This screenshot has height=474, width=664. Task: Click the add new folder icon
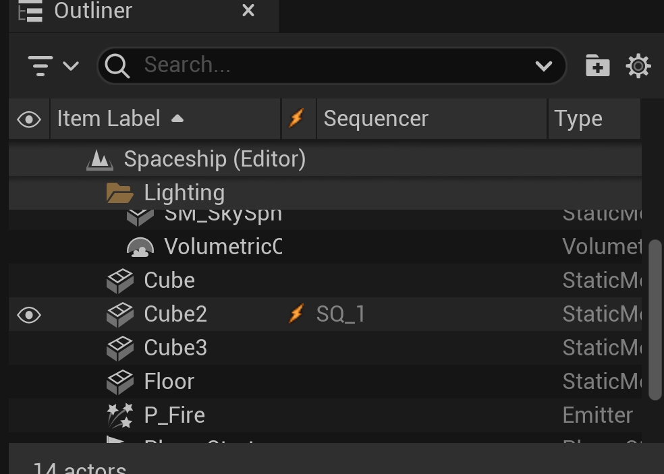(x=597, y=65)
